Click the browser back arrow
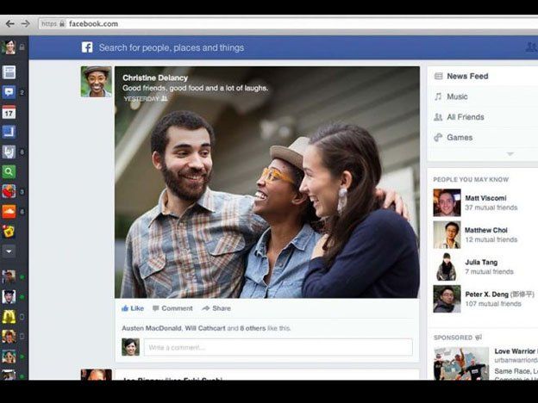The width and height of the screenshot is (538, 403). 10,23
